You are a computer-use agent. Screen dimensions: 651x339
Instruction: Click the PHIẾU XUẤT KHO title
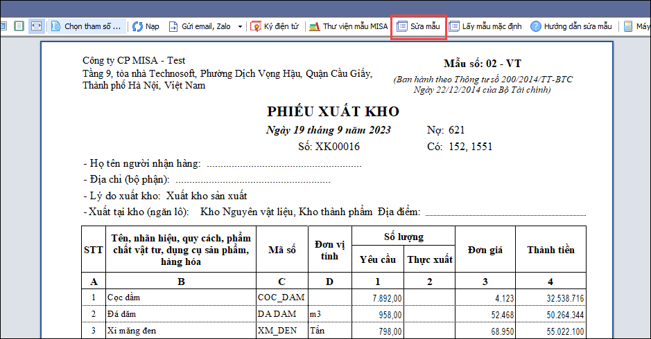333,112
